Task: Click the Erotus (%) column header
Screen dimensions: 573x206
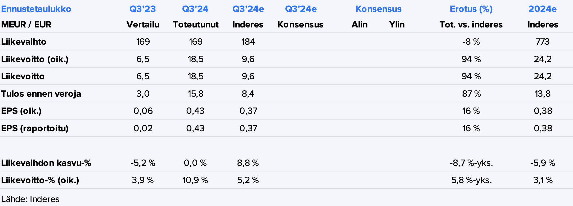Action: (471, 9)
